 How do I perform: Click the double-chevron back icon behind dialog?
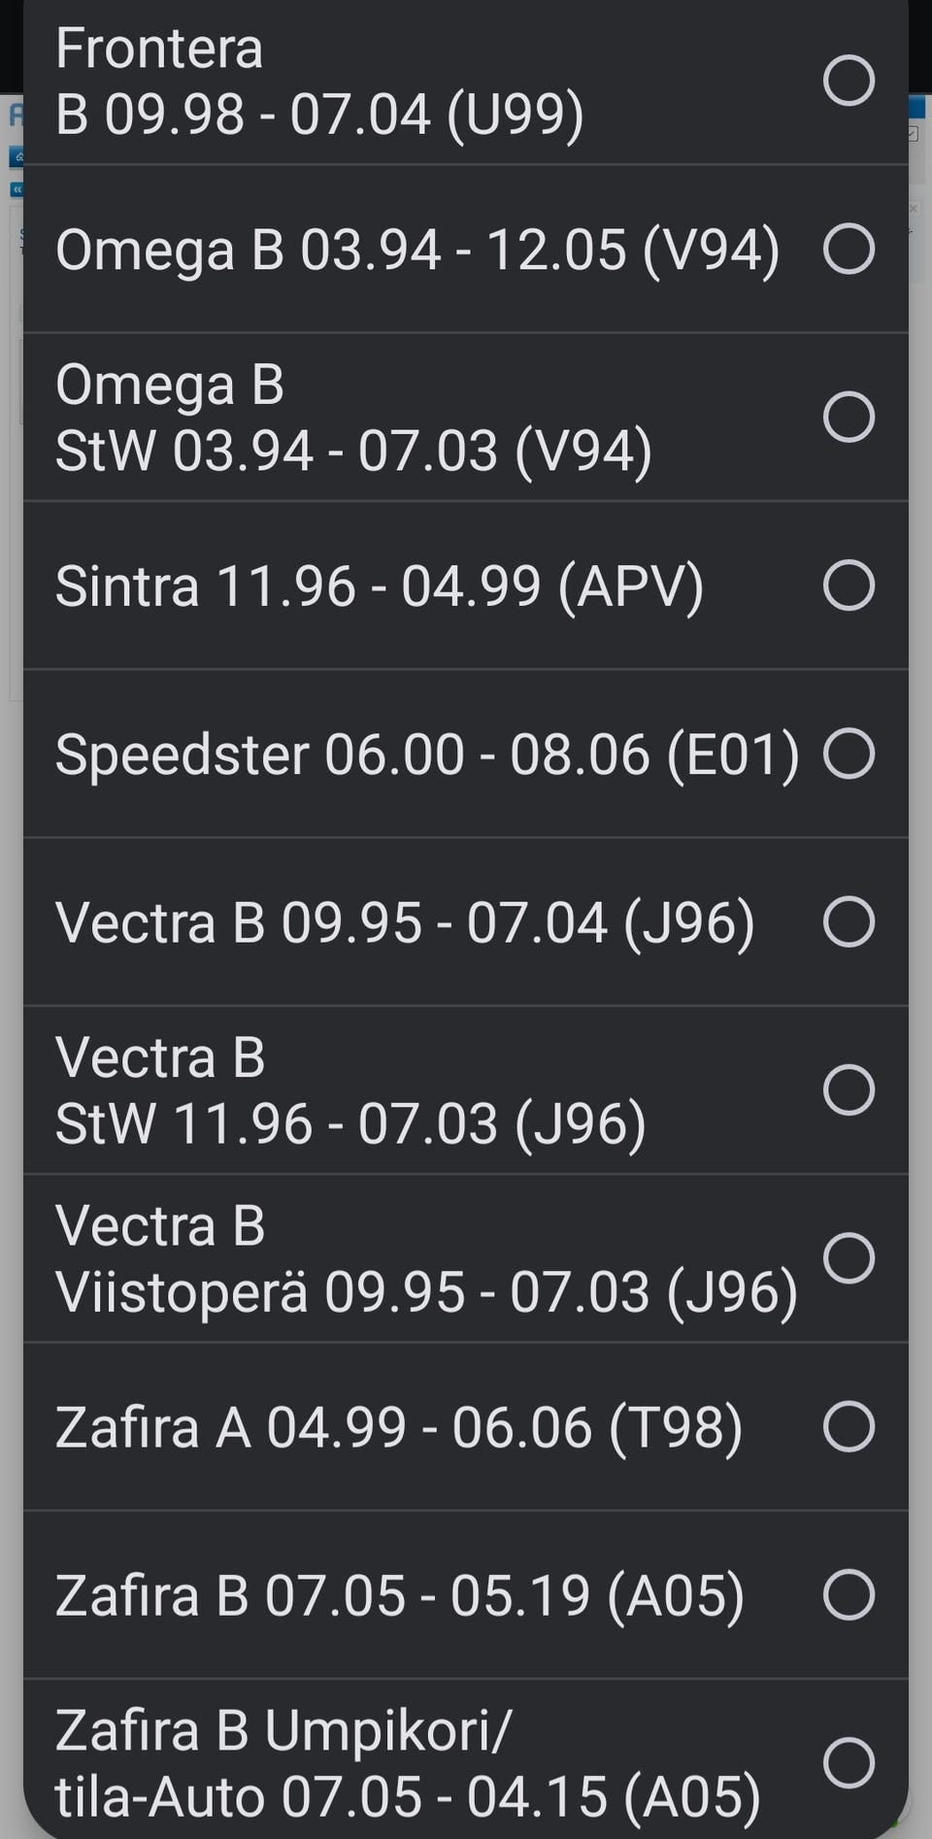pyautogui.click(x=17, y=189)
